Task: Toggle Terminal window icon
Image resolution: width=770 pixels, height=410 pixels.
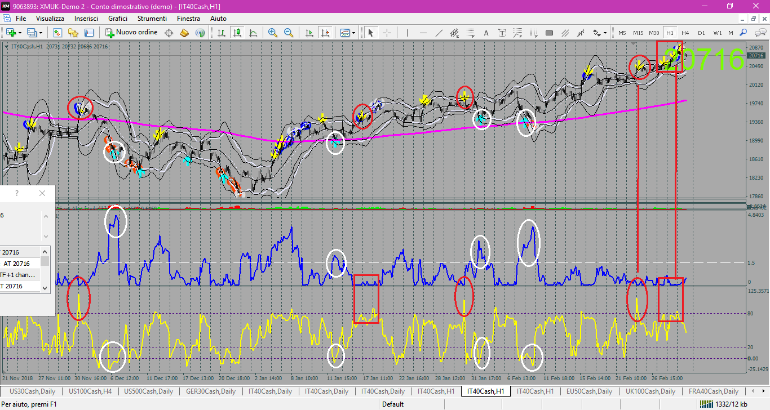Action: click(x=88, y=33)
